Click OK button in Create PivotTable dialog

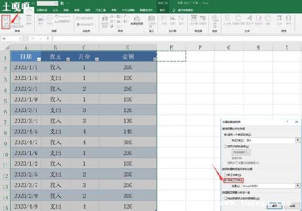(275, 206)
